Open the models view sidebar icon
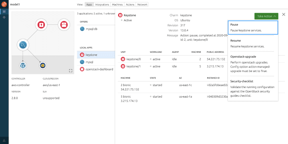The width and height of the screenshot is (288, 144). pyautogui.click(x=4, y=12)
